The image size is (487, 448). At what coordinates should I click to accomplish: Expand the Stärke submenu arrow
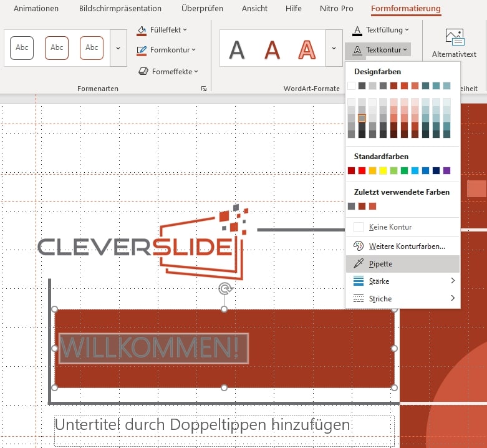tap(453, 281)
